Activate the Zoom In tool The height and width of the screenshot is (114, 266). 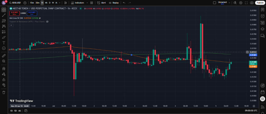[x=4, y=61]
